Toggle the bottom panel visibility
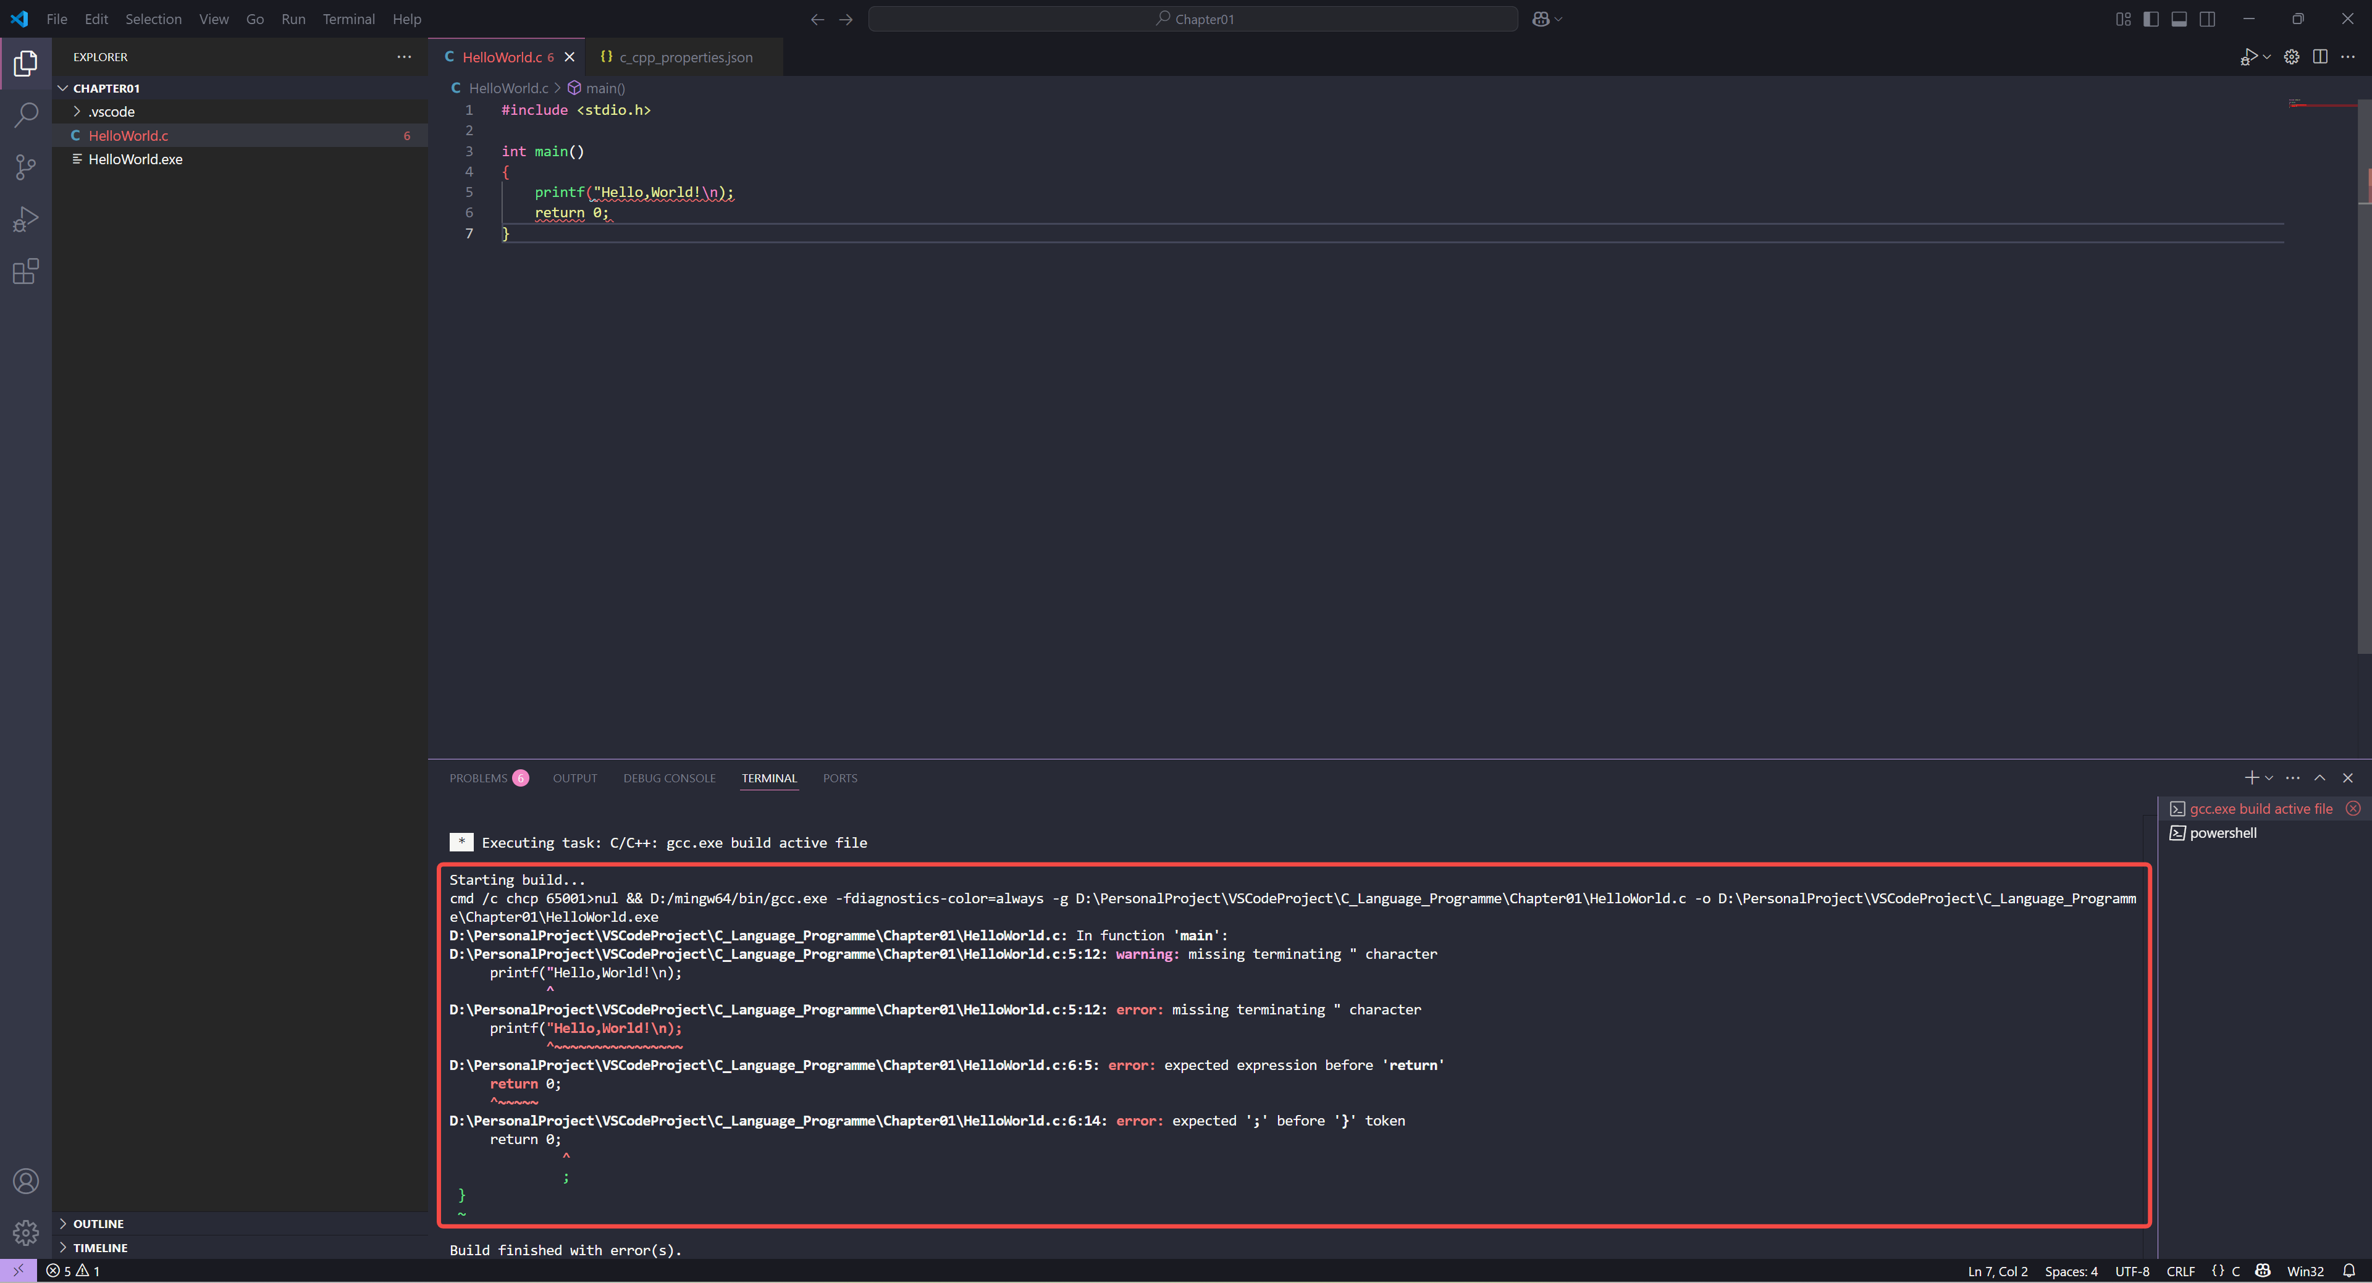This screenshot has width=2372, height=1283. [2179, 19]
